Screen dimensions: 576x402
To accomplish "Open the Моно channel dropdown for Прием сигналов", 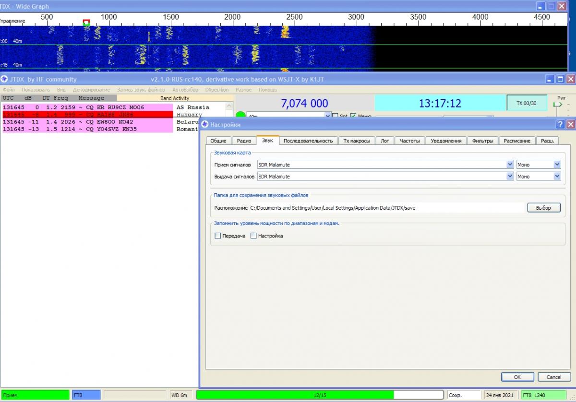I will click(557, 165).
